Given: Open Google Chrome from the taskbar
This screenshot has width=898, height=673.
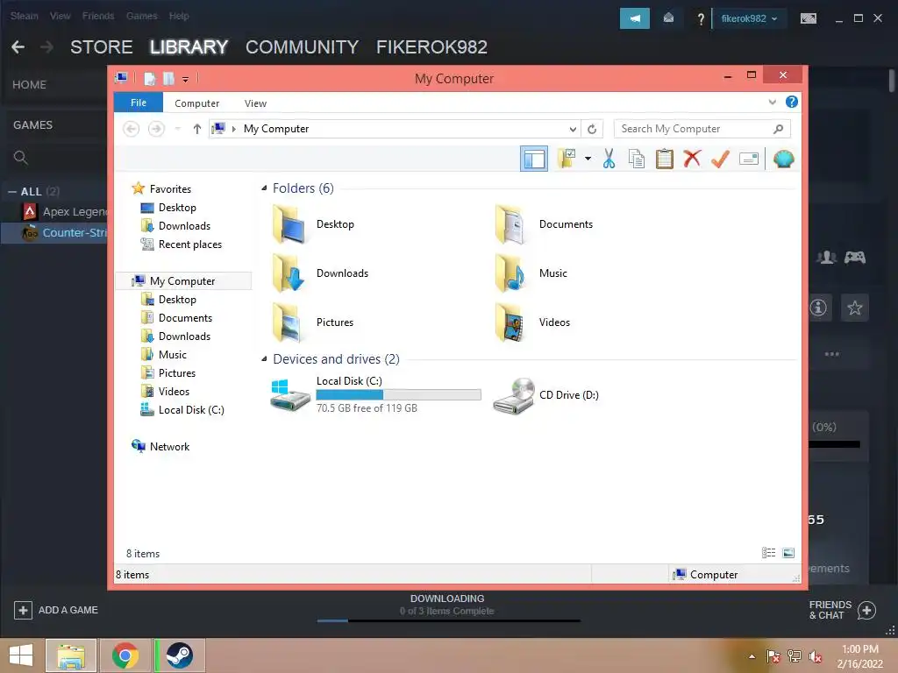Looking at the screenshot, I should click(x=125, y=655).
